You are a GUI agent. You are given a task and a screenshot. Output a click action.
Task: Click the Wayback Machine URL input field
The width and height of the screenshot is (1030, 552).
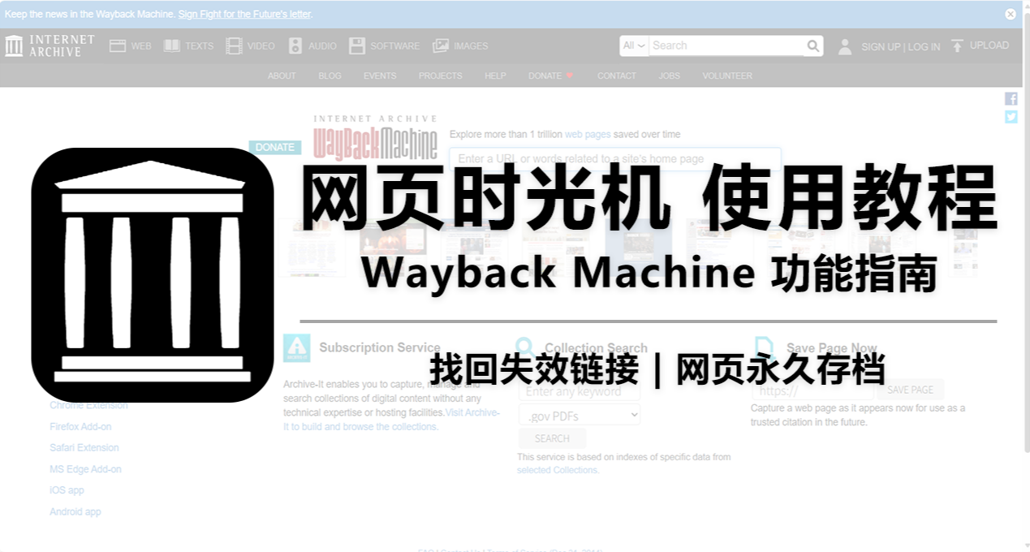(614, 158)
